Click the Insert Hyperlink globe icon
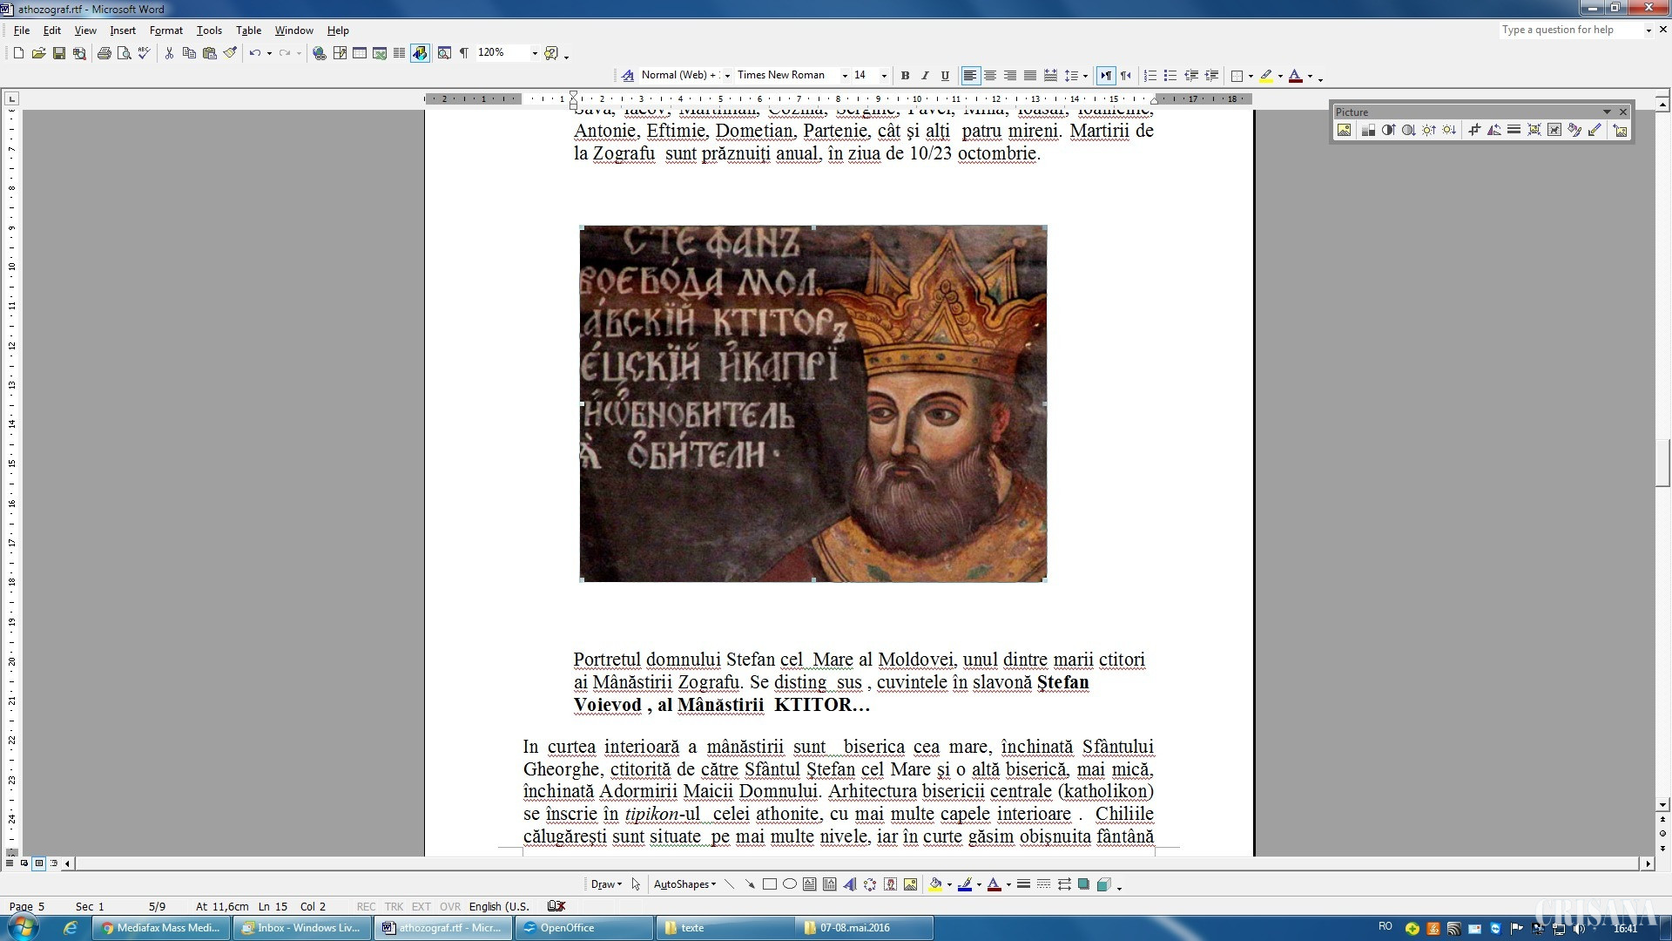This screenshot has height=941, width=1672. tap(319, 53)
